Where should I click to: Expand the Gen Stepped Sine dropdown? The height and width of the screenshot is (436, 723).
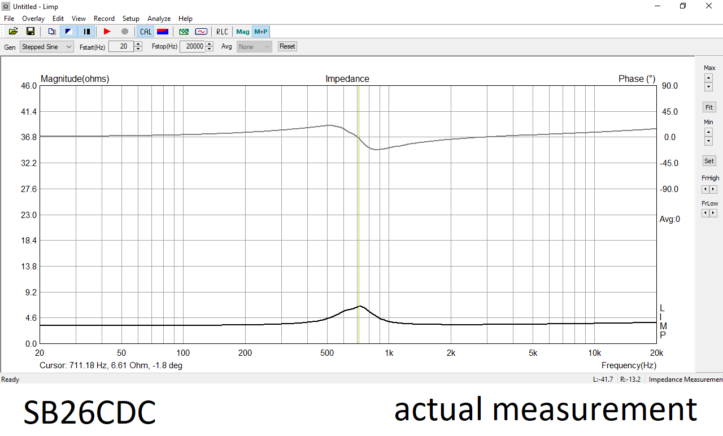pos(47,47)
